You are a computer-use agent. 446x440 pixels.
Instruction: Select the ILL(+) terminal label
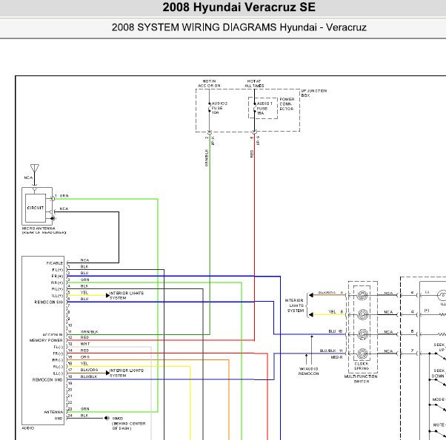58,296
